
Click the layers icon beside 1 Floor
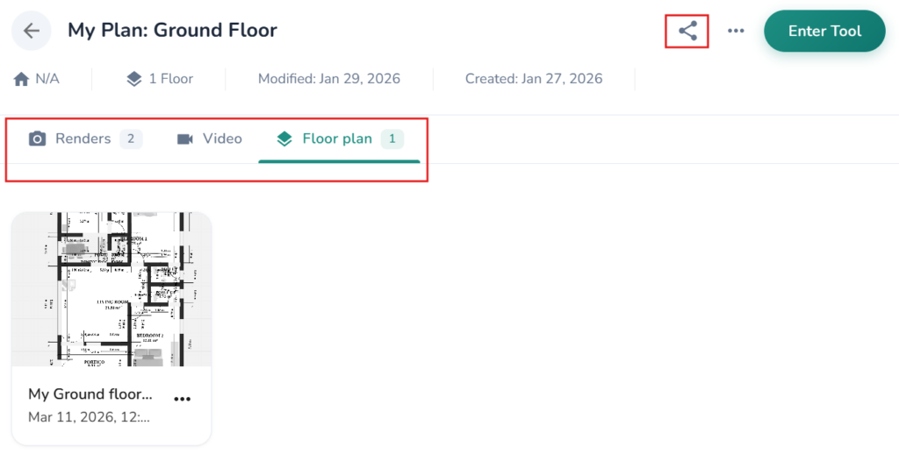133,79
